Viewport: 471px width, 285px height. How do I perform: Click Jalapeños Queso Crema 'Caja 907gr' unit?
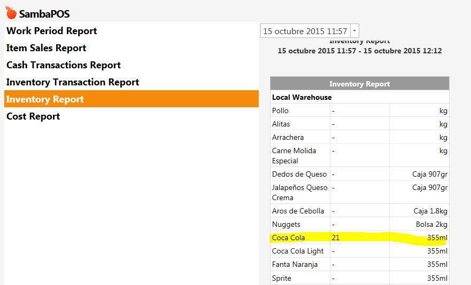click(430, 188)
